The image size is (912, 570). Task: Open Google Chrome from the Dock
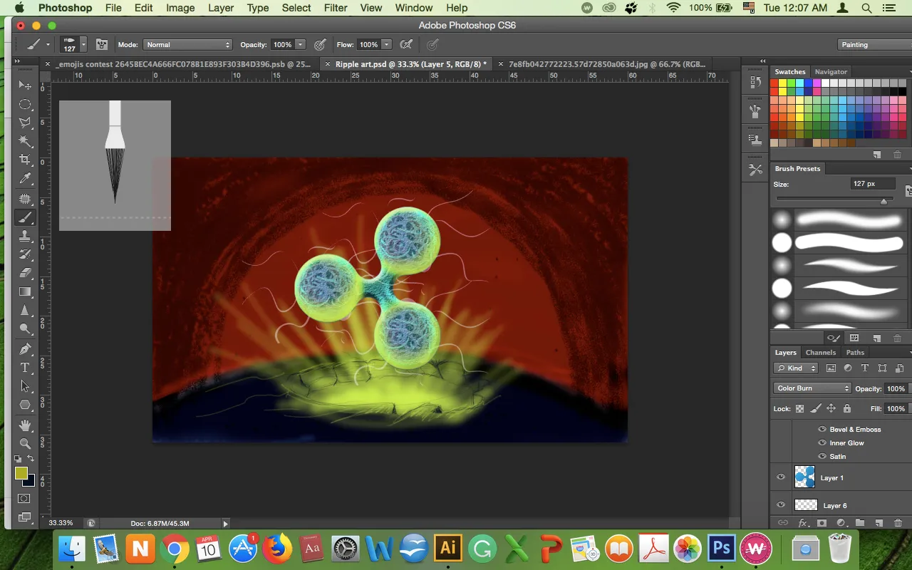(x=175, y=549)
